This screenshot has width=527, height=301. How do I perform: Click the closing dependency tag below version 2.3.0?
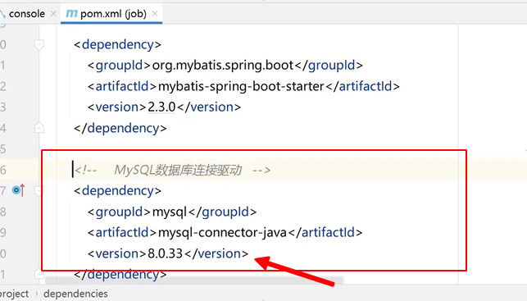click(120, 128)
